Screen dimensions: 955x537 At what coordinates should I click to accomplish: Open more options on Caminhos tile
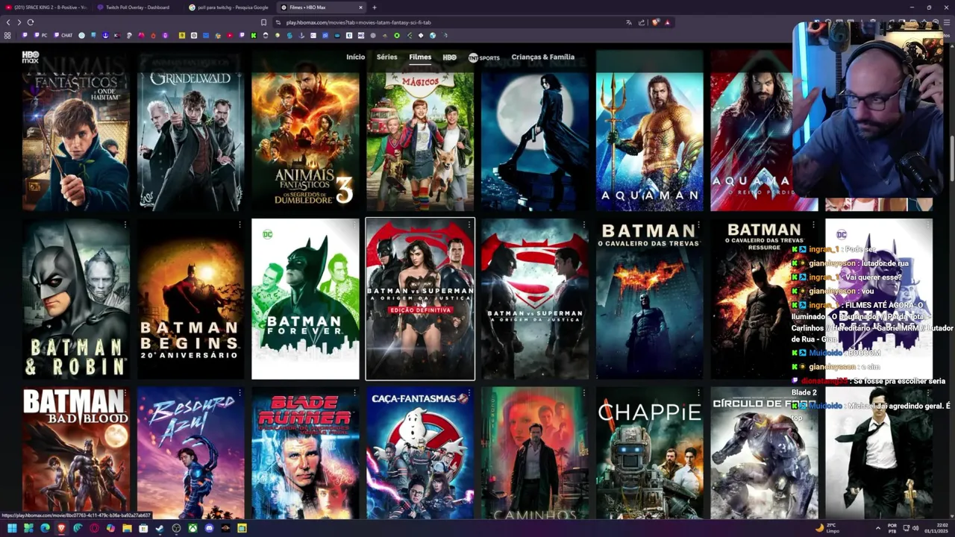[x=583, y=392]
